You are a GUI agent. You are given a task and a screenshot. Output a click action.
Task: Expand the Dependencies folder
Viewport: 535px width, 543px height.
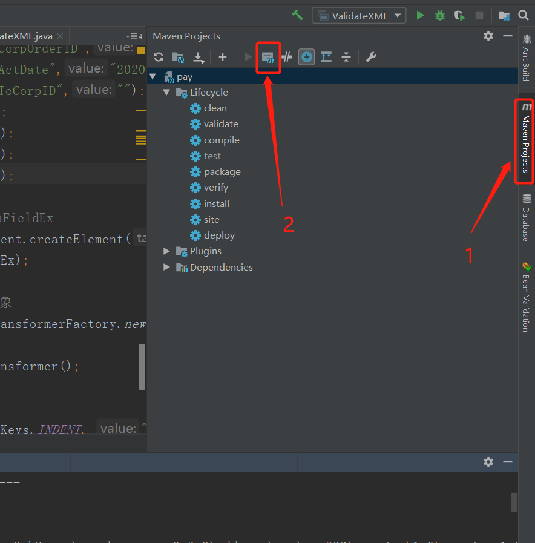tap(166, 267)
